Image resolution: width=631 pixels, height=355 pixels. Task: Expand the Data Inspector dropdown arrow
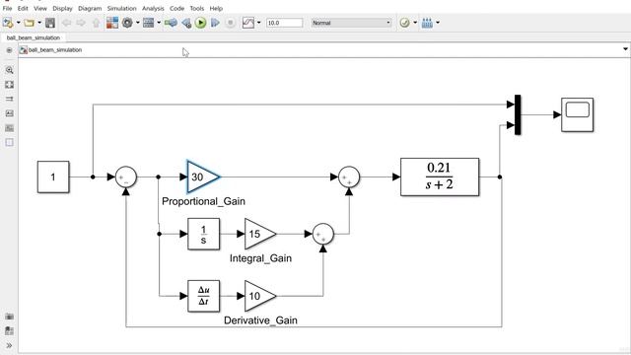258,23
